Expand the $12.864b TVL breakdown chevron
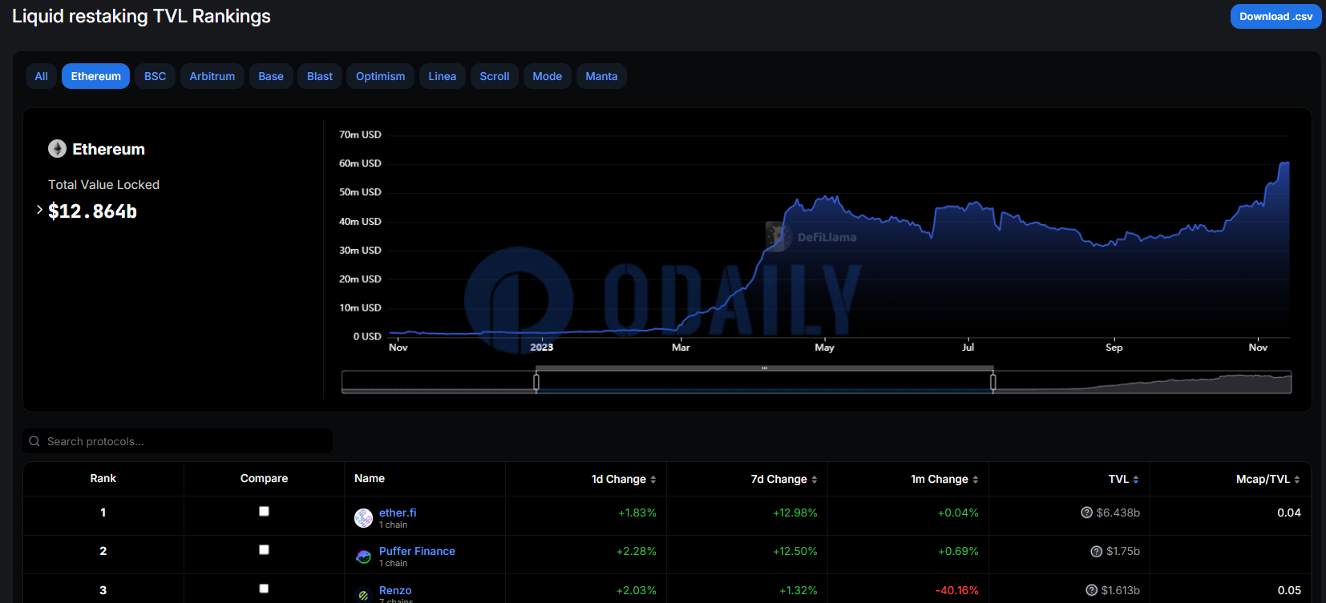 [x=39, y=210]
